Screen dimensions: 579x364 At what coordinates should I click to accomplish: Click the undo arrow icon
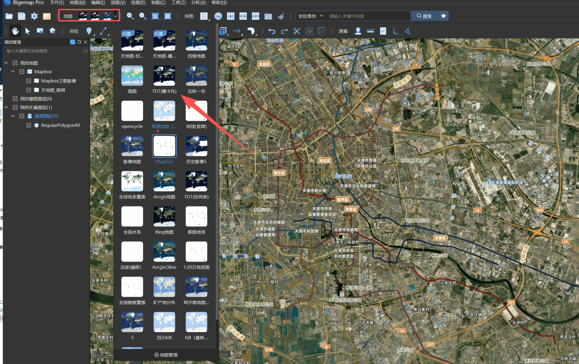[272, 31]
